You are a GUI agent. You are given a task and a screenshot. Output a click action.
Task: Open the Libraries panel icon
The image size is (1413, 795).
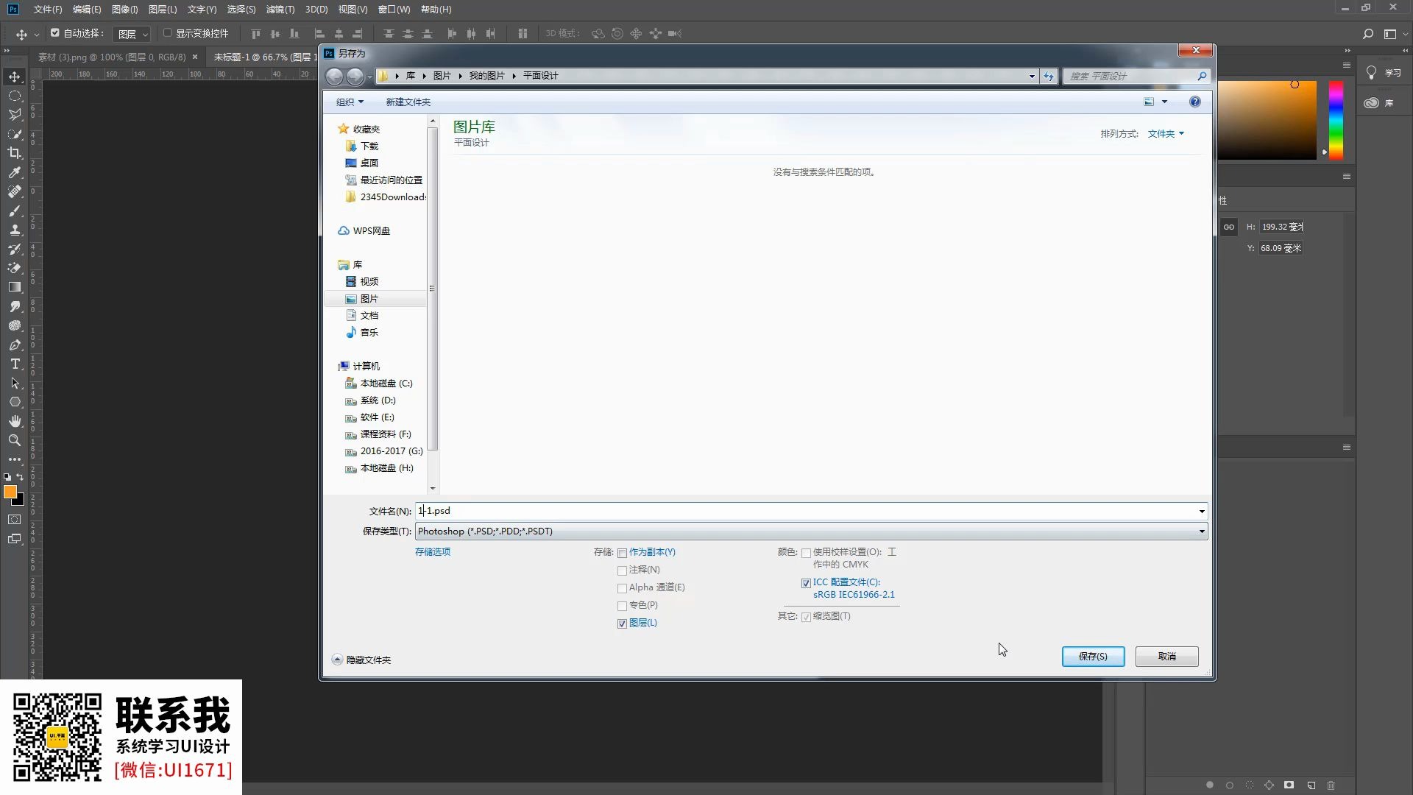(x=1371, y=103)
